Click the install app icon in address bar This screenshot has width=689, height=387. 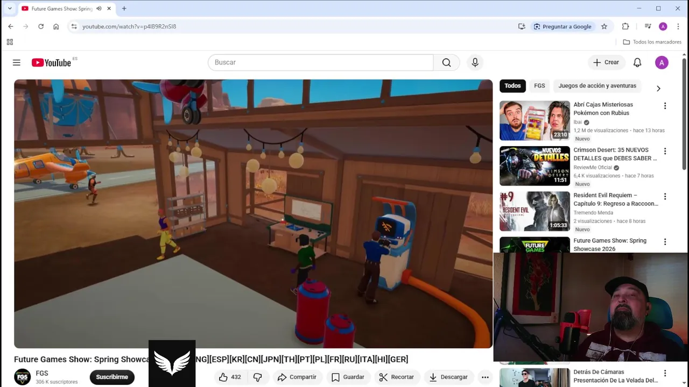522,26
